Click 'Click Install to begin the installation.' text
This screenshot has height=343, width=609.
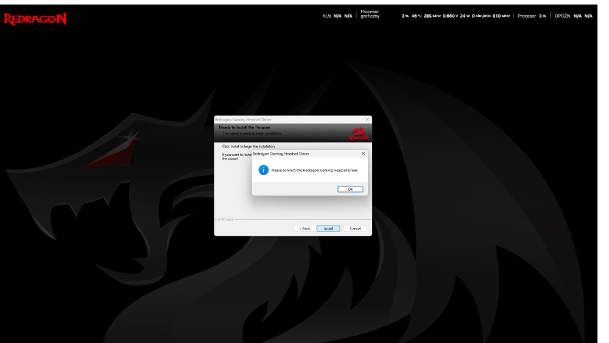click(x=248, y=146)
